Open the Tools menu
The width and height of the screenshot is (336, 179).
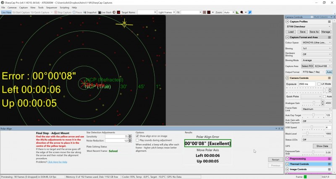click(x=41, y=8)
